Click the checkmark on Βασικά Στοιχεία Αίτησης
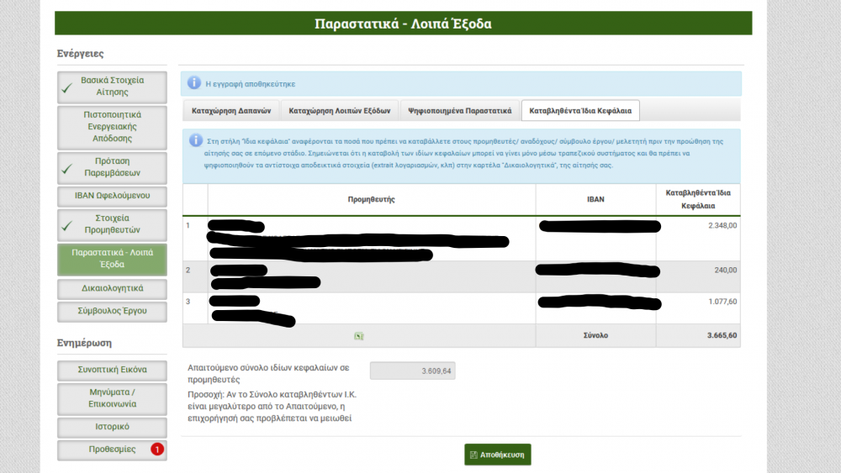This screenshot has height=473, width=841. 66,87
